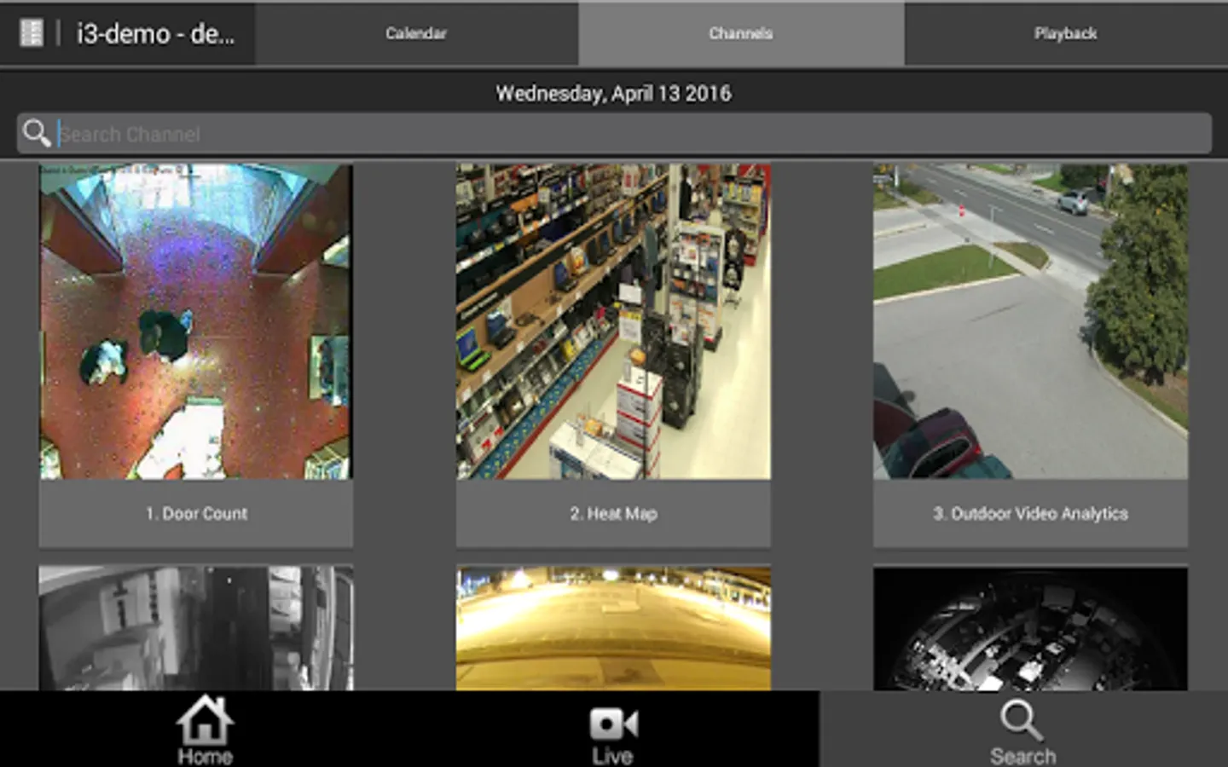
Task: Click the 'i3-demo - de...' server title
Action: click(x=155, y=34)
